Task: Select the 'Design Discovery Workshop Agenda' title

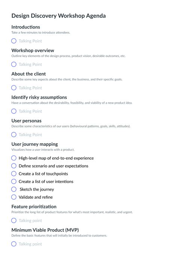Action: 59,16
